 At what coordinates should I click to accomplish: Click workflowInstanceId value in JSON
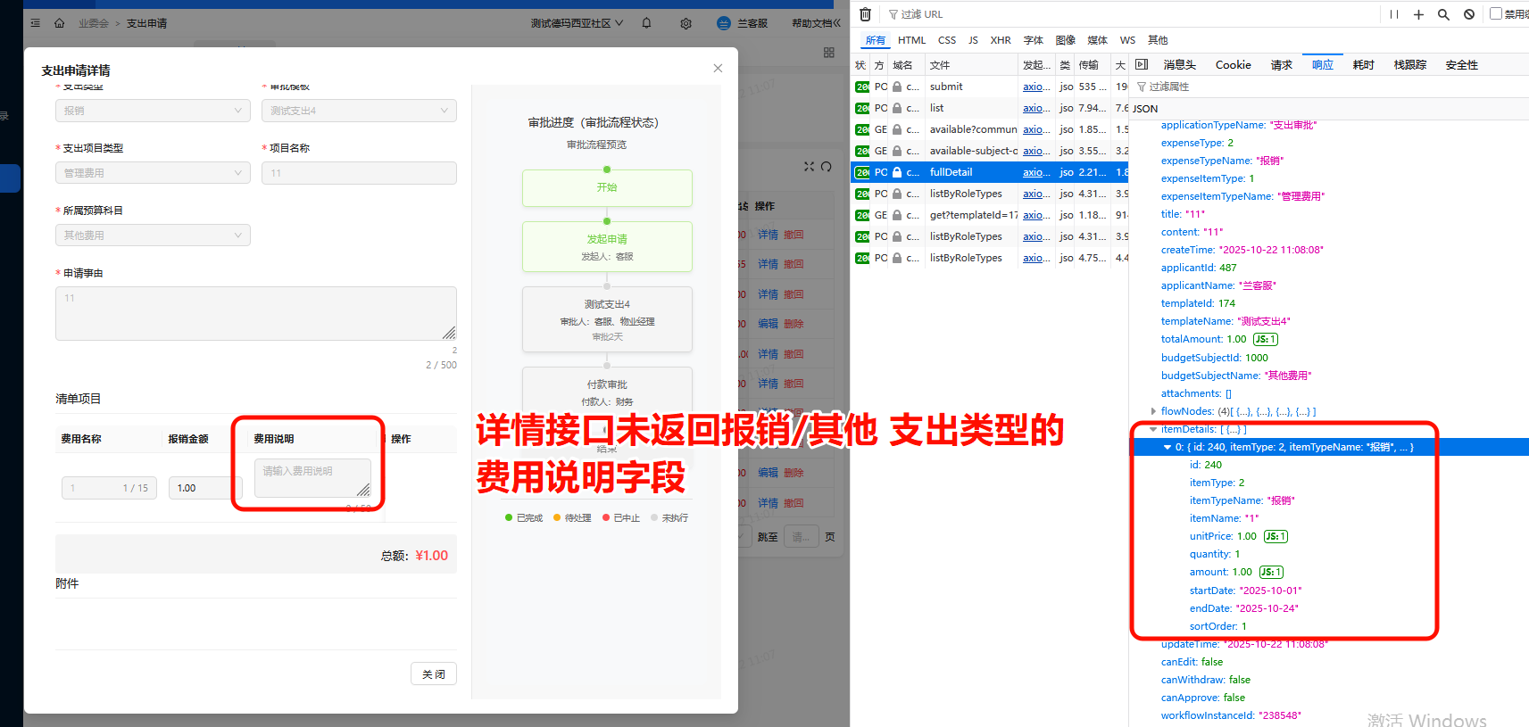[1280, 715]
